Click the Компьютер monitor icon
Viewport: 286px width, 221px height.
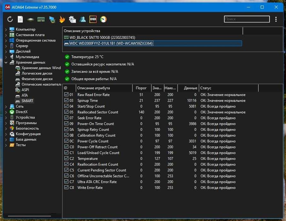coord(12,29)
